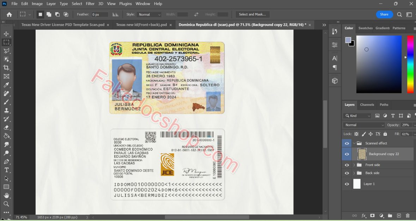Image resolution: width=416 pixels, height=221 pixels.
Task: Show hidden document tabs with double chevron
Action: coord(324,25)
